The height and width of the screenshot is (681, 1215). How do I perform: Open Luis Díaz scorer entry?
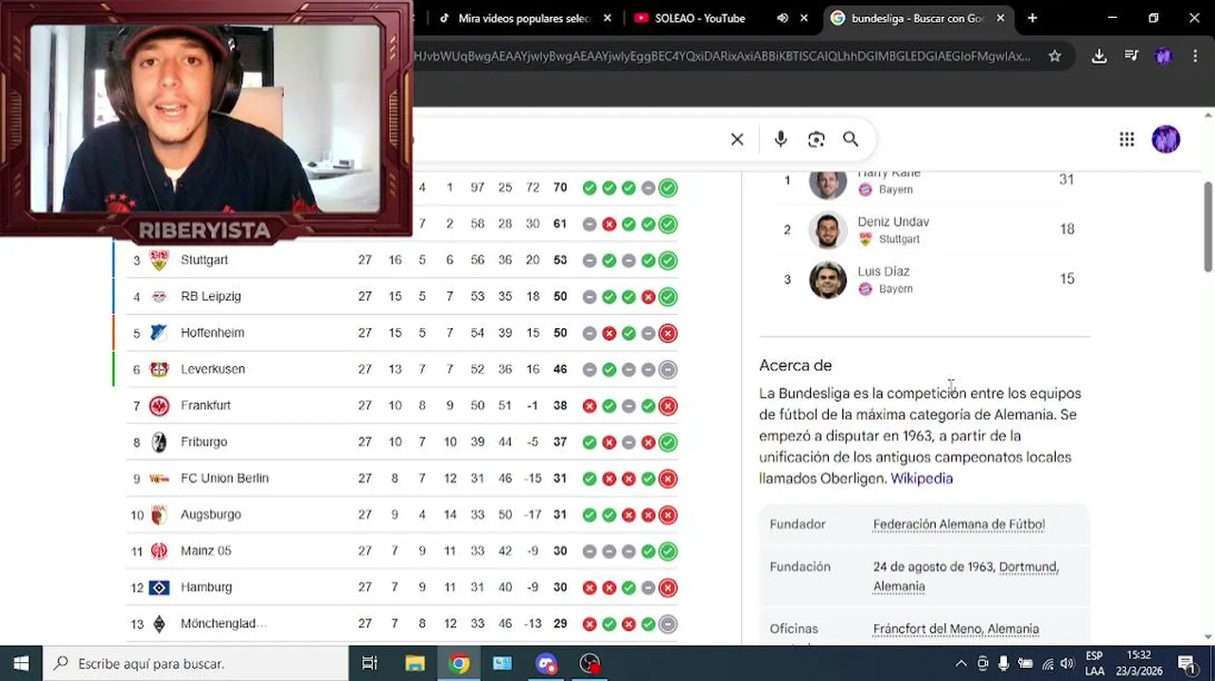click(924, 280)
